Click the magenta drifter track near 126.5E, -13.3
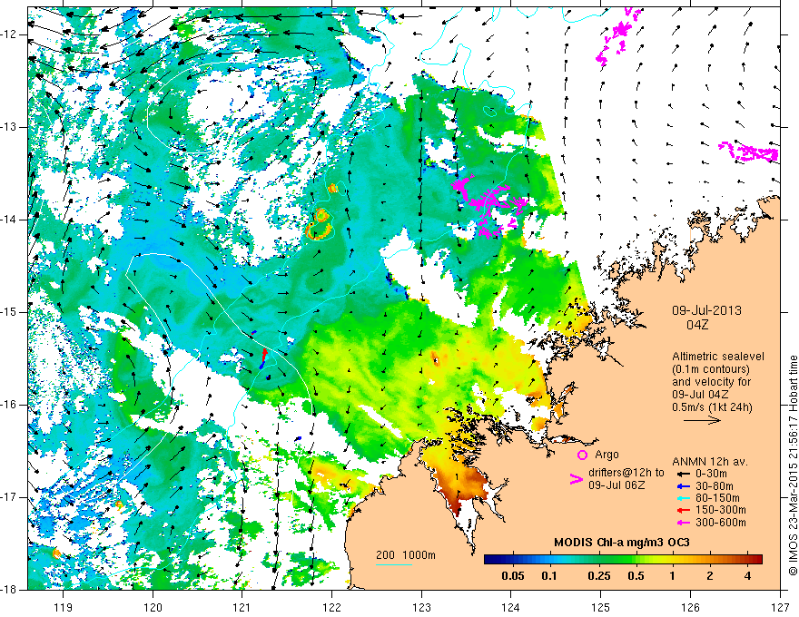Screen dimensions: 799x617 click(750, 152)
